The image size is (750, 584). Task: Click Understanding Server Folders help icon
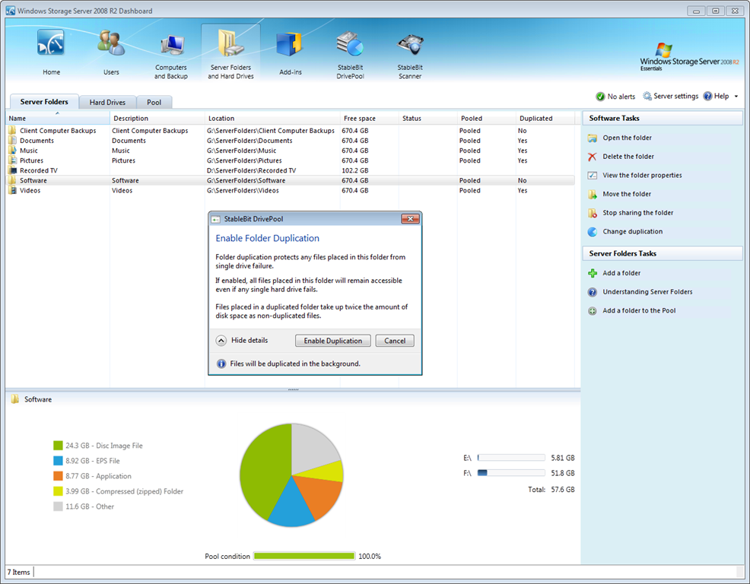click(x=592, y=292)
